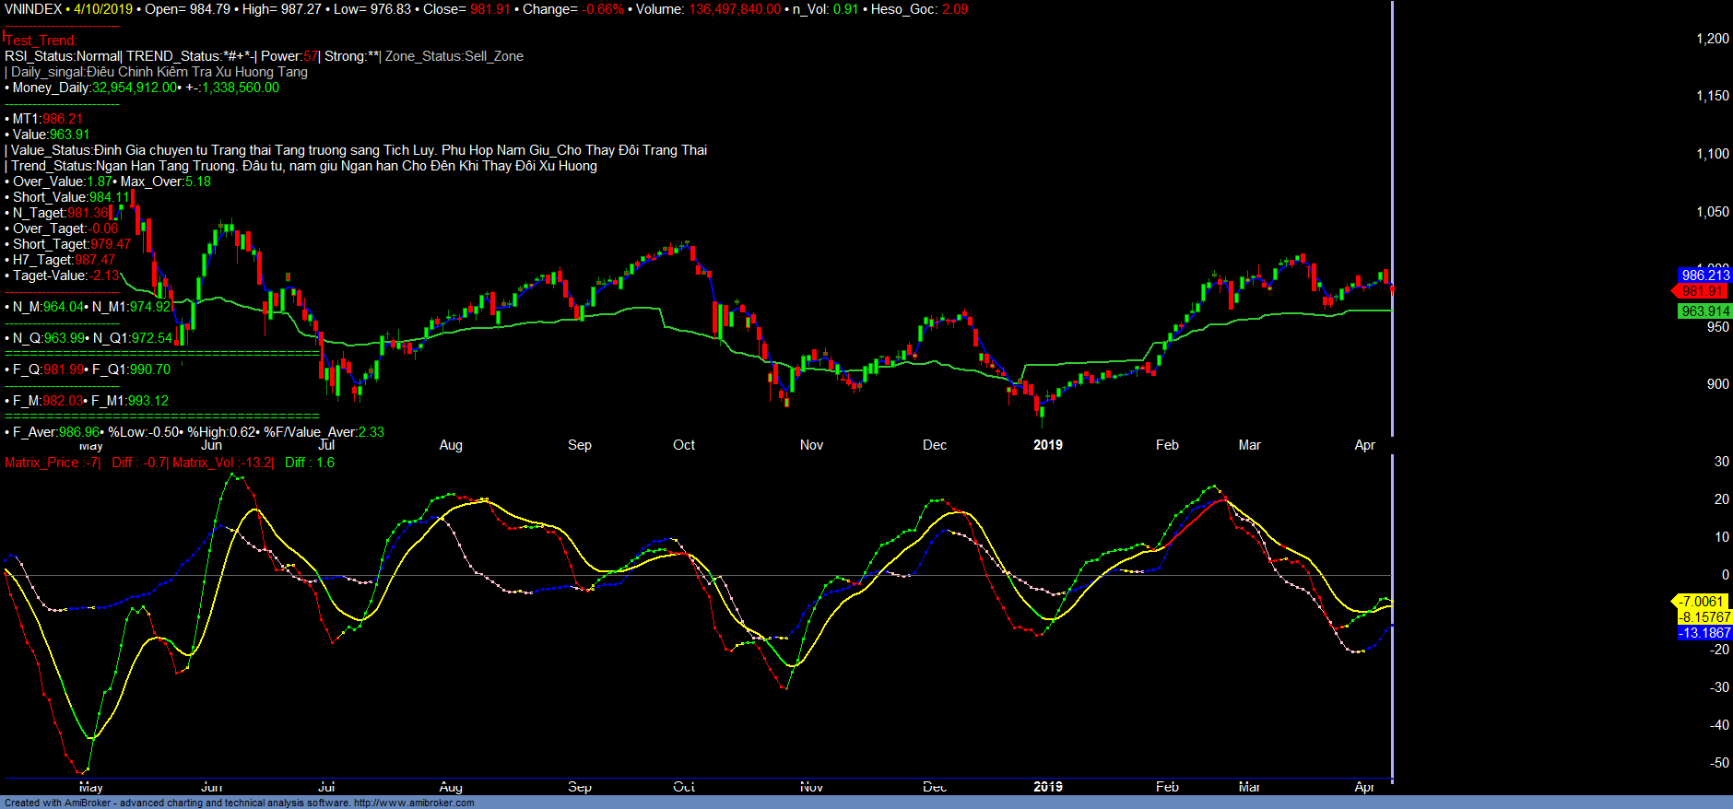1733x809 pixels.
Task: Select the Aug month marker on price chart
Action: 451,445
